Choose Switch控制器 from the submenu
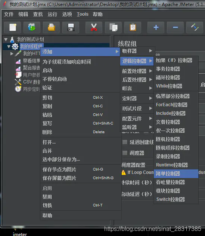Viewport: 205px width, 236px height. pos(176,199)
